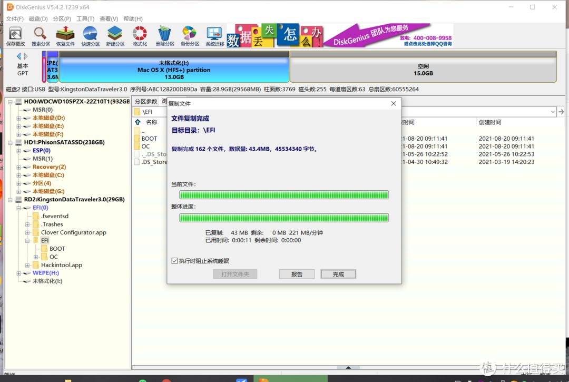Click the Delete Partition (删除分区) icon
Screen dimensions: 569x382
click(165, 36)
